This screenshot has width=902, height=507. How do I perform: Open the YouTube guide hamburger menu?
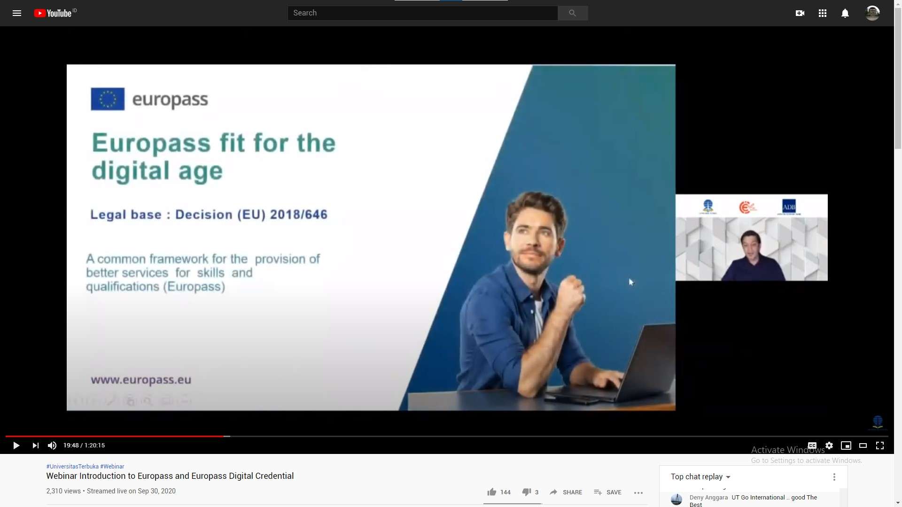[17, 13]
